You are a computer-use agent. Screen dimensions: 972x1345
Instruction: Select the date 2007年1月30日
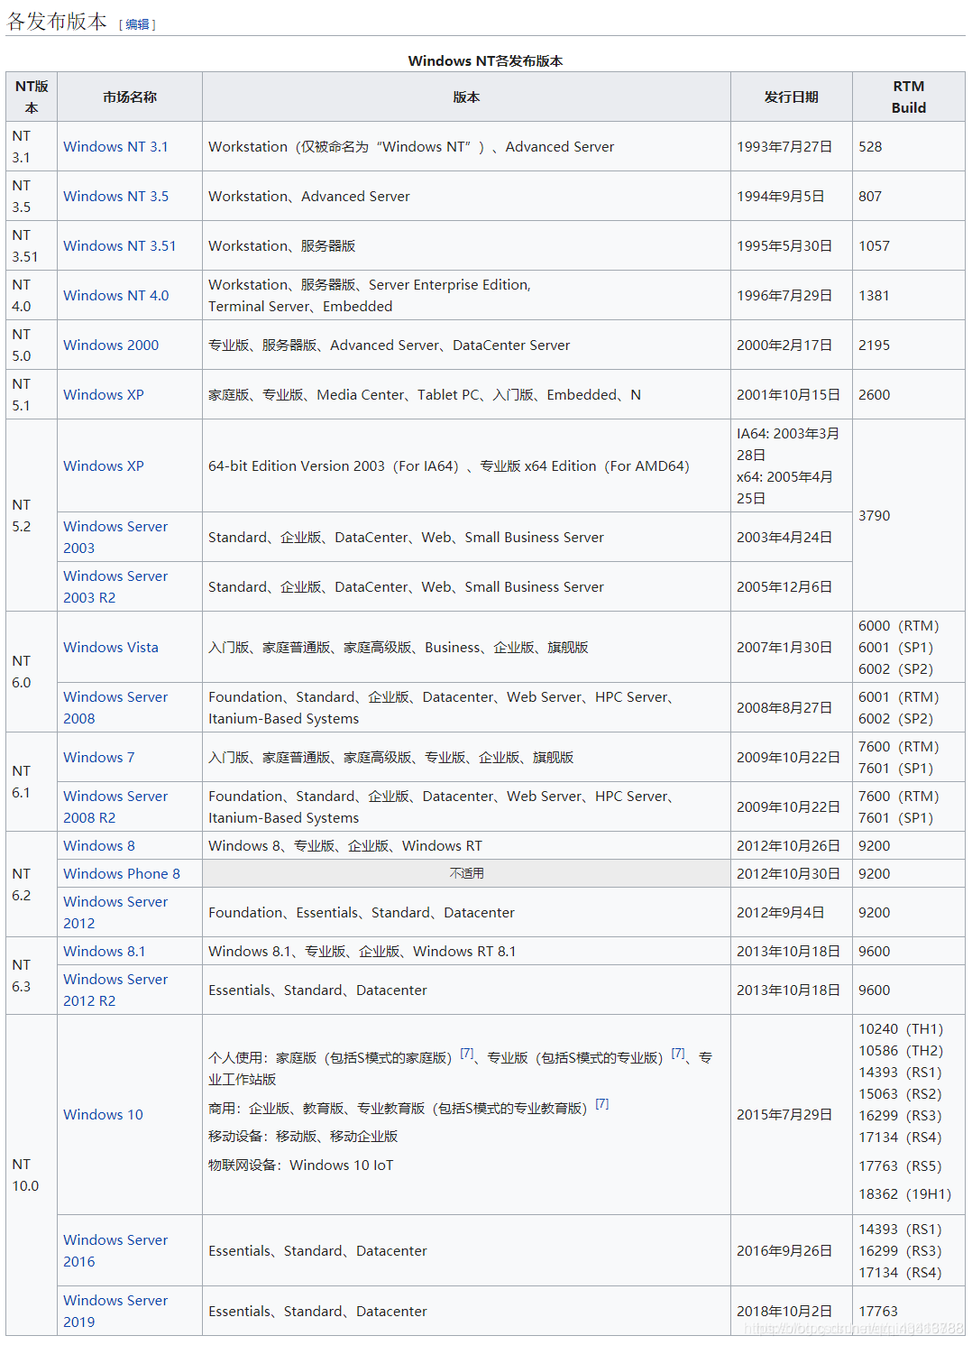[784, 648]
